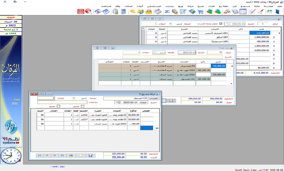Click the red power exit toolbar icon
The height and width of the screenshot is (171, 284).
(x=81, y=12)
